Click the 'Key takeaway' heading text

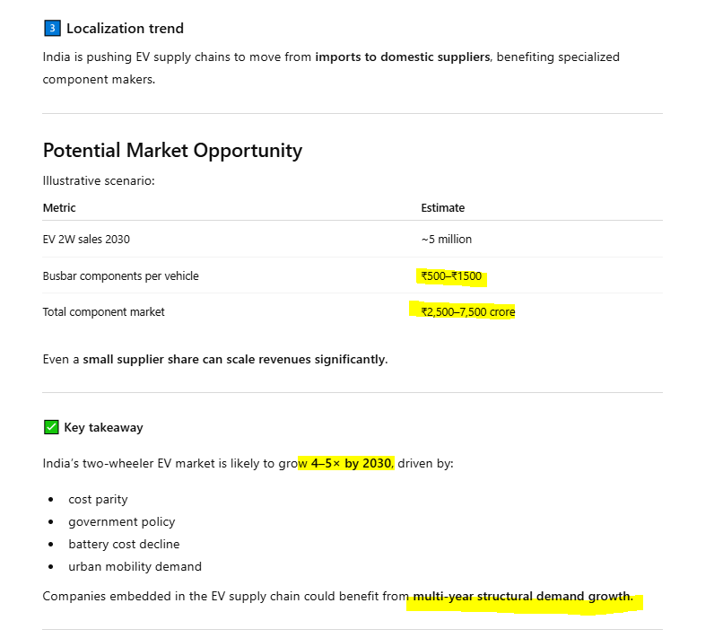(x=103, y=427)
